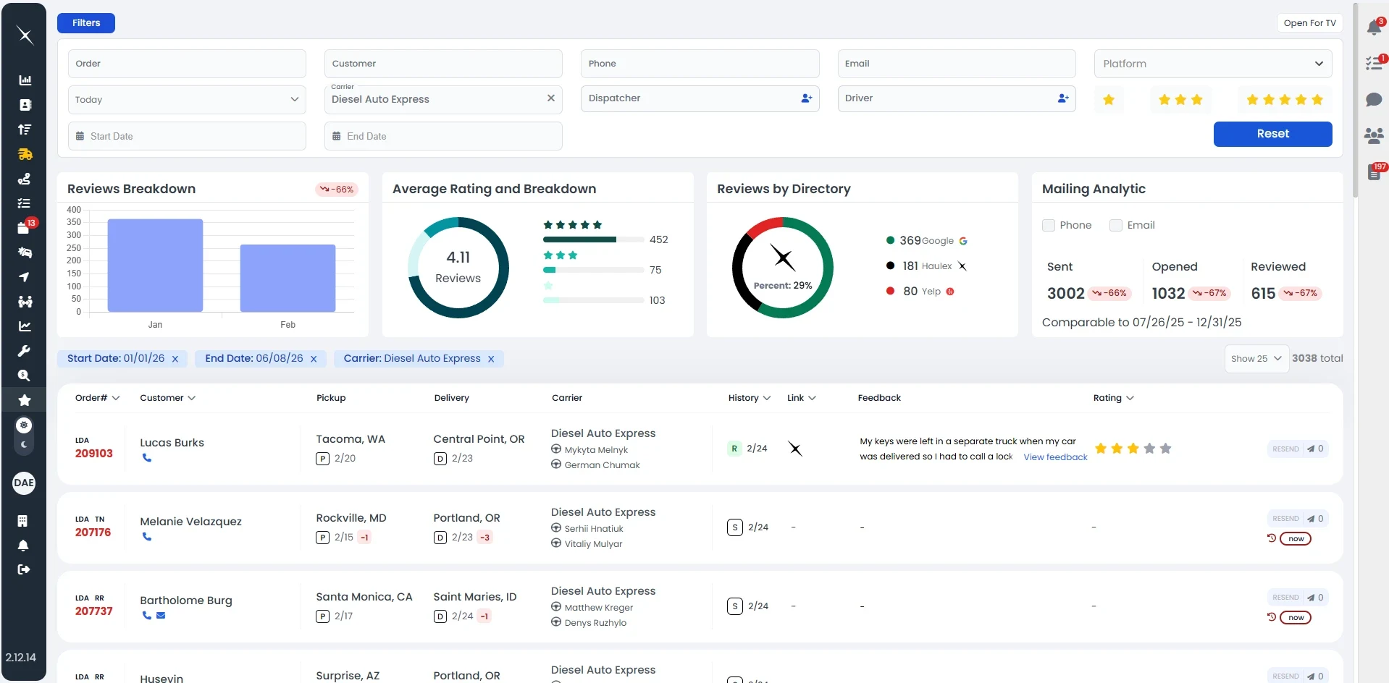Click the green Google legend dot
Viewport: 1389px width, 683px height.
[890, 240]
